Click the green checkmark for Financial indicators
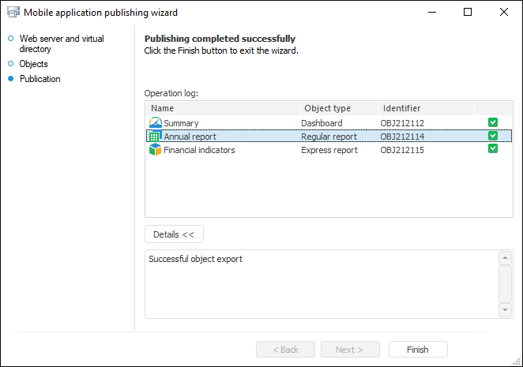523x367 pixels. point(493,149)
